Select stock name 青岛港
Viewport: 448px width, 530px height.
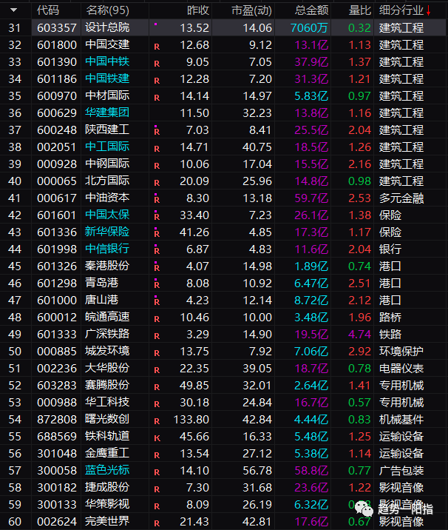pyautogui.click(x=101, y=283)
